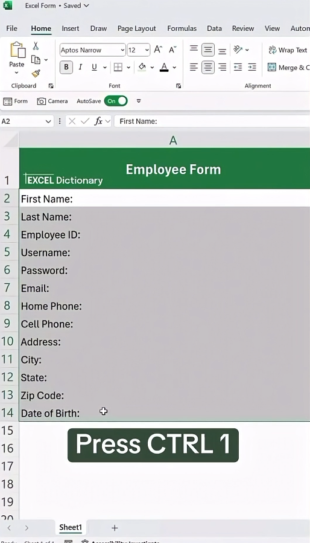
Task: Center text horizontally
Action: (x=208, y=67)
